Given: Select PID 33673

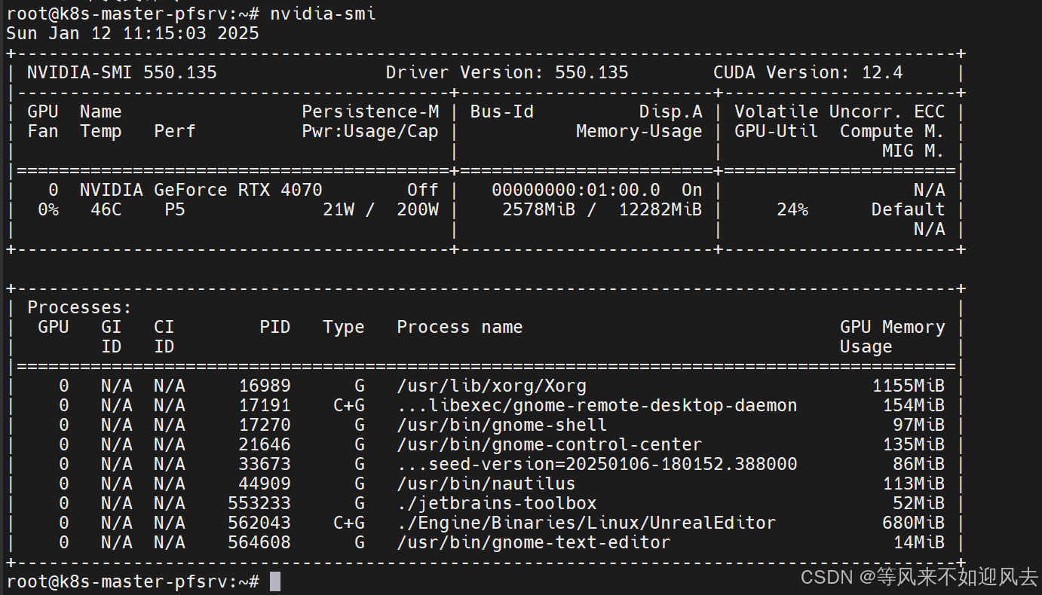Looking at the screenshot, I should [265, 464].
